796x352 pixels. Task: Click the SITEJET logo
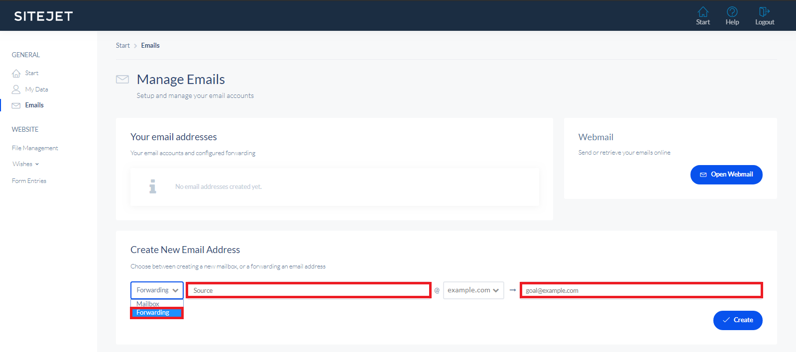tap(43, 16)
